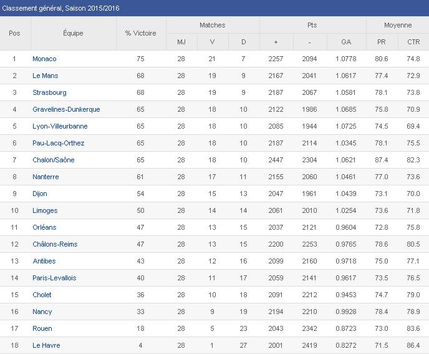Open Pau-Lacq-Orthez team page
The width and height of the screenshot is (429, 354).
click(x=58, y=143)
